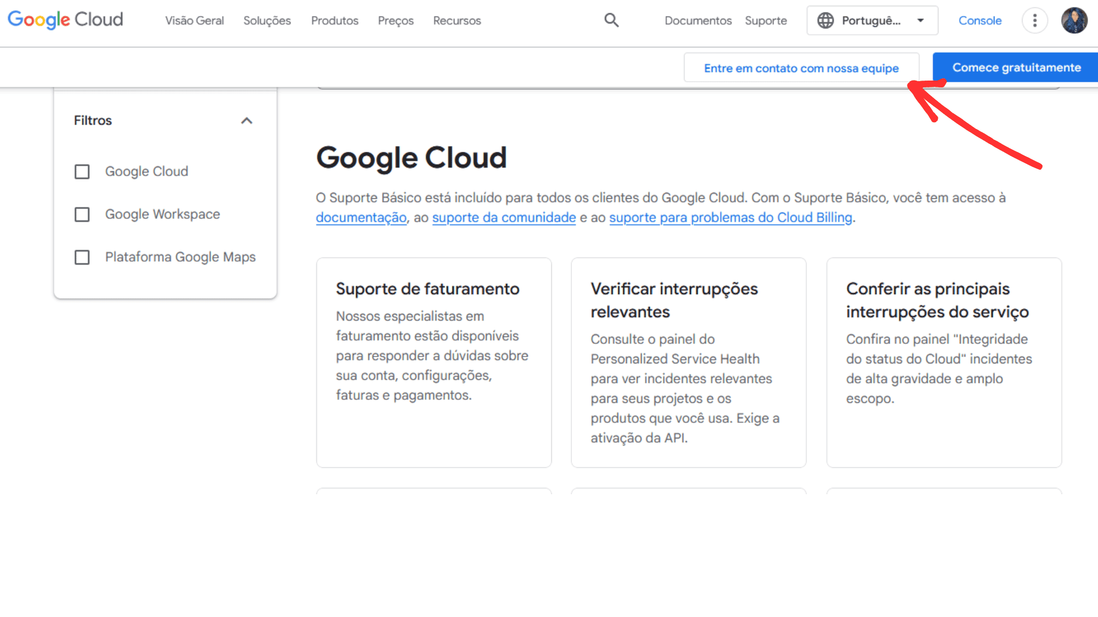Open the Preços menu item
The width and height of the screenshot is (1098, 617).
pyautogui.click(x=396, y=21)
